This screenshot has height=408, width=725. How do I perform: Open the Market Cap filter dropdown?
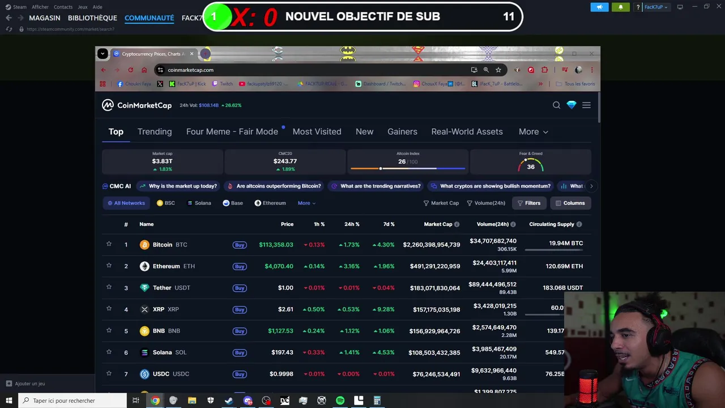pos(441,203)
